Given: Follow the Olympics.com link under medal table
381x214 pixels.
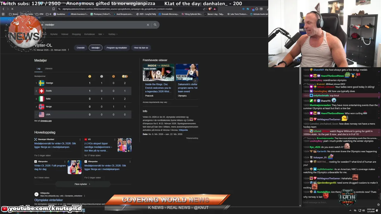Looking at the screenshot, I should 46,121.
